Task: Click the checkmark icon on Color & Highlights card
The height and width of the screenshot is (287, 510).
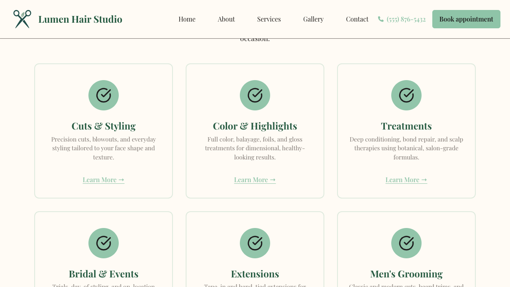Action: point(255,95)
